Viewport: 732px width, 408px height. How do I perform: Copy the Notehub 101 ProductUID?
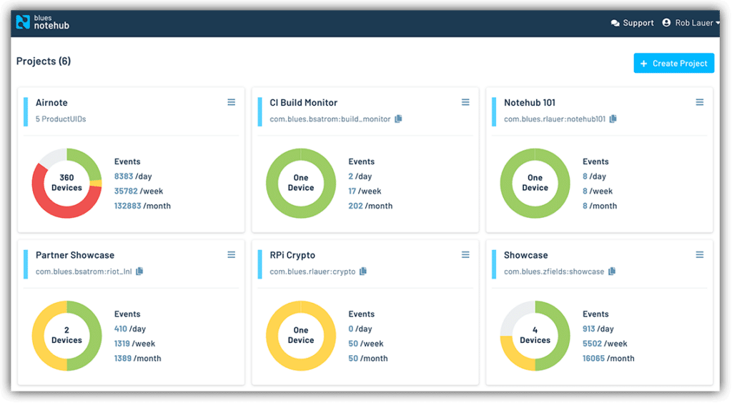coord(613,119)
